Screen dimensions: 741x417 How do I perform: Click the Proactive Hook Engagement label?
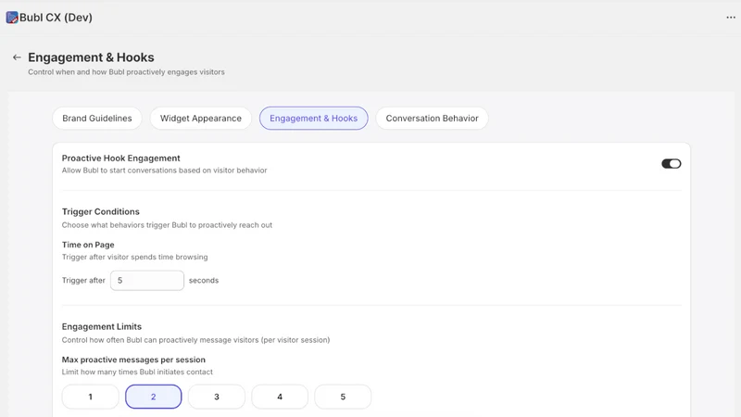[121, 158]
